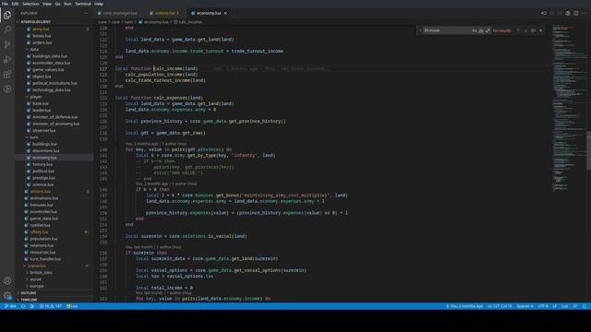Open the Explorer panel more actions ellipsis

(x=86, y=13)
